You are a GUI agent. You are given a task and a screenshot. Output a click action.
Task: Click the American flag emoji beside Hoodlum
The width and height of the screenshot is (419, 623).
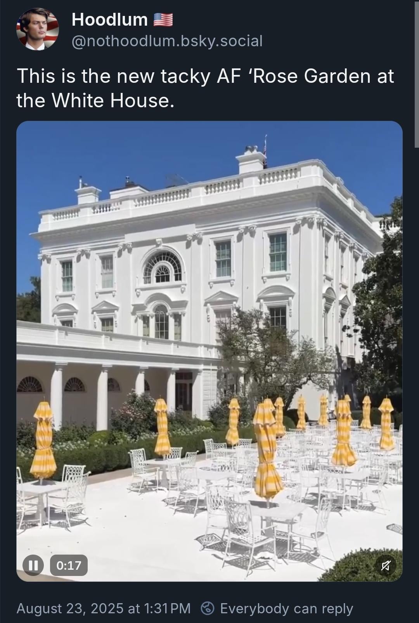tap(163, 19)
